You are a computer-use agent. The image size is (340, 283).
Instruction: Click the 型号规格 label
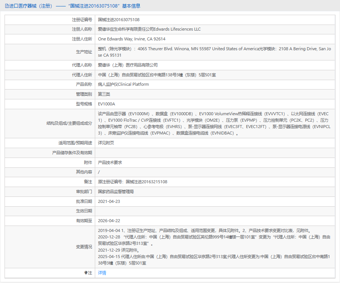coord(84,104)
